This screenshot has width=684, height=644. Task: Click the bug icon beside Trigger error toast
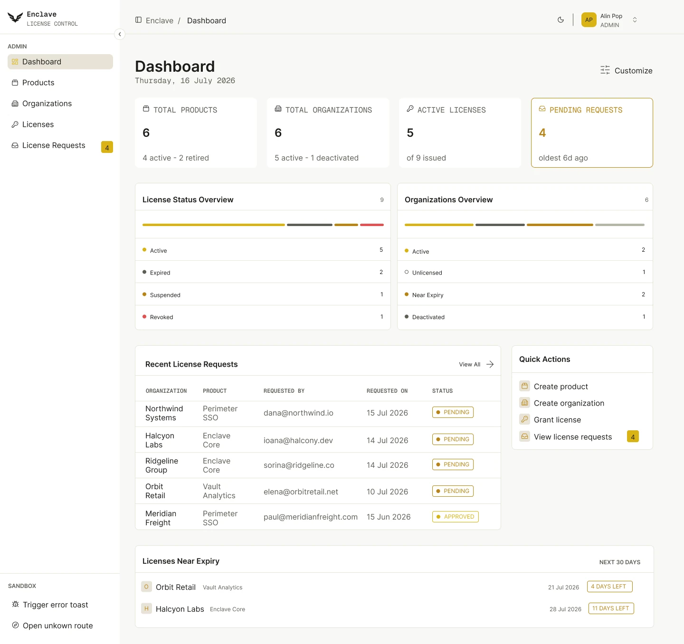(15, 604)
